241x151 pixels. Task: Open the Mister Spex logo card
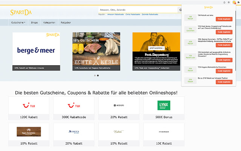(119, 105)
